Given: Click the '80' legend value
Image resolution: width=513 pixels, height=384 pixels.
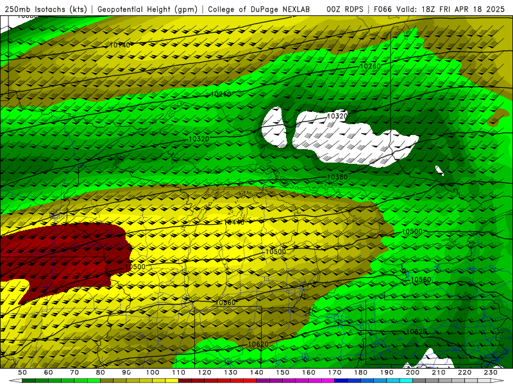Looking at the screenshot, I should coord(101,372).
